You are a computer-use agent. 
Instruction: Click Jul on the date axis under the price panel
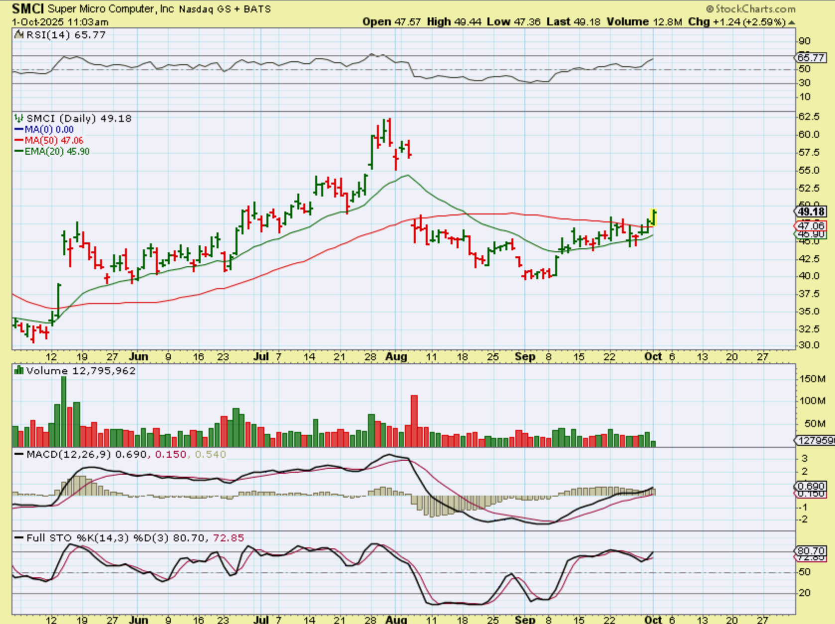click(261, 357)
